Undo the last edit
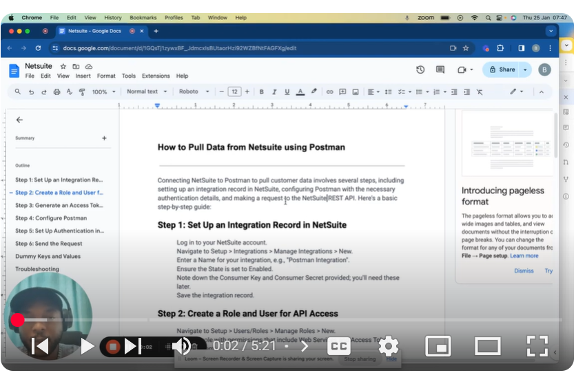Viewport: 576px width, 375px height. tap(31, 92)
